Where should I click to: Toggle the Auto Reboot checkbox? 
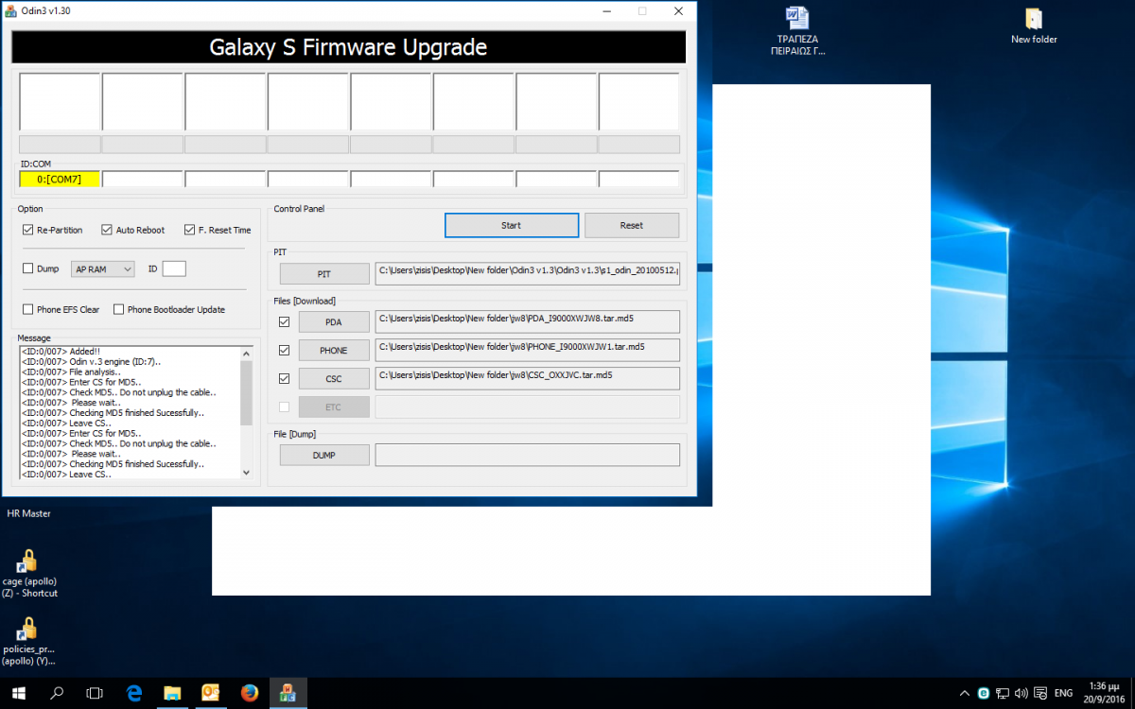click(107, 230)
